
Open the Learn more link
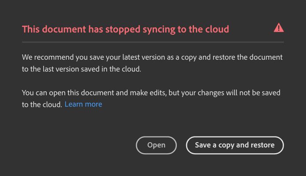point(83,104)
